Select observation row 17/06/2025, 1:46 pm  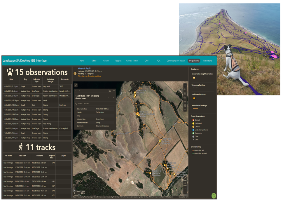tap(37, 128)
